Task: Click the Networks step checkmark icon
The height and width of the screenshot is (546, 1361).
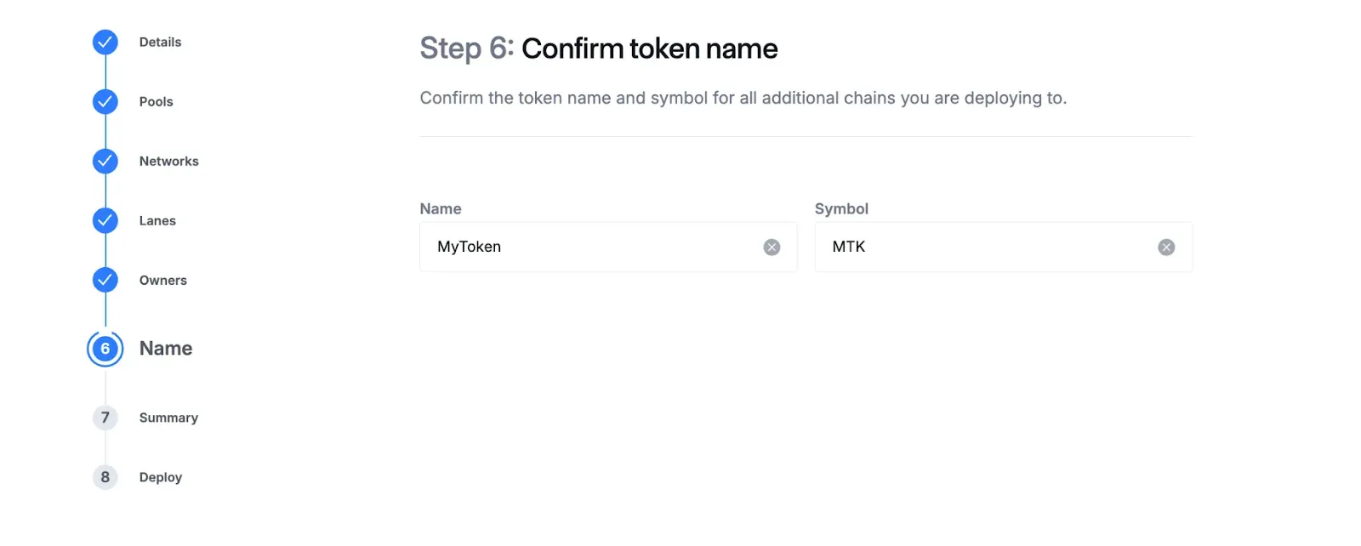Action: coord(105,161)
